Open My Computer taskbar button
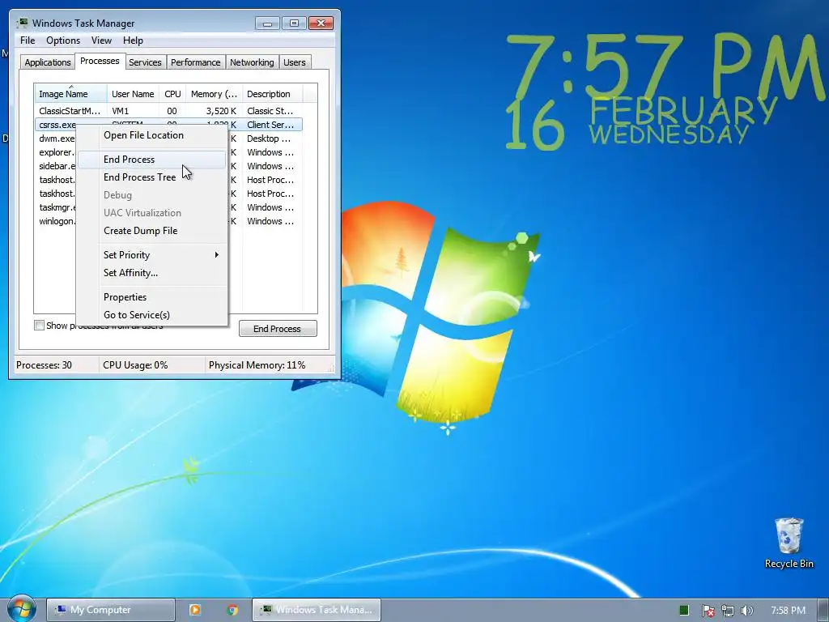Image resolution: width=829 pixels, height=622 pixels. click(x=110, y=610)
